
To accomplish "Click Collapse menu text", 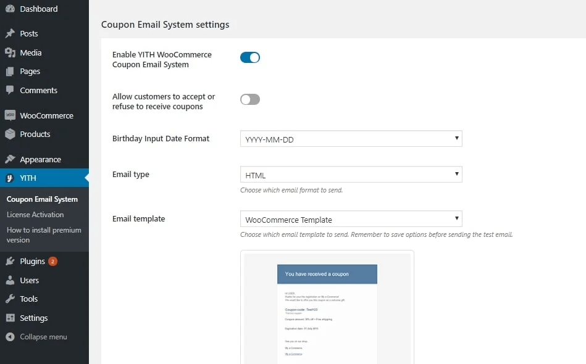I will (x=43, y=337).
